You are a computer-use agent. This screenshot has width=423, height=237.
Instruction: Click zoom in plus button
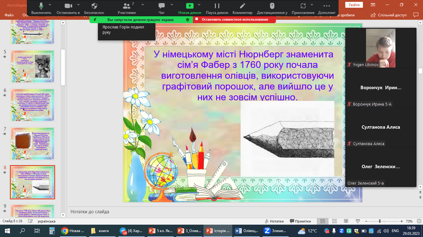[402, 221]
